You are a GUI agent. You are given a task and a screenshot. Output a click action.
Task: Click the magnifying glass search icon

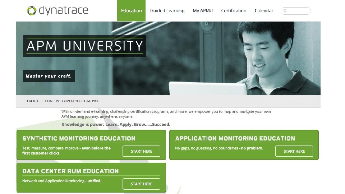click(x=285, y=11)
